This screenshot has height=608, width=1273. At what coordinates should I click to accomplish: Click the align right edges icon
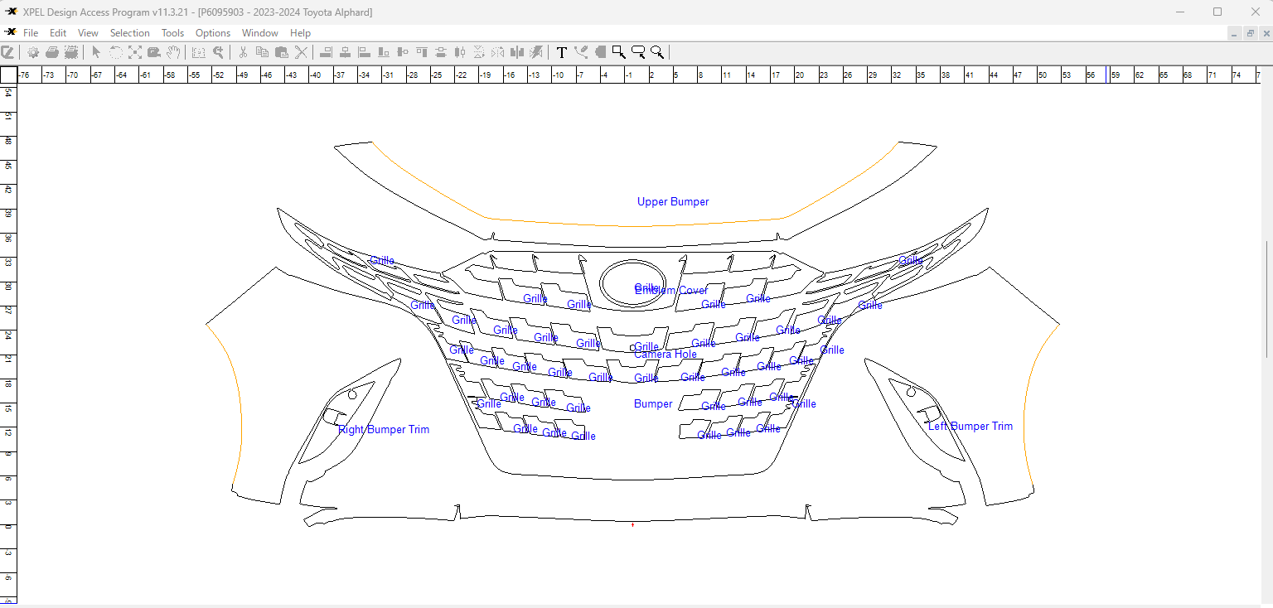(326, 52)
